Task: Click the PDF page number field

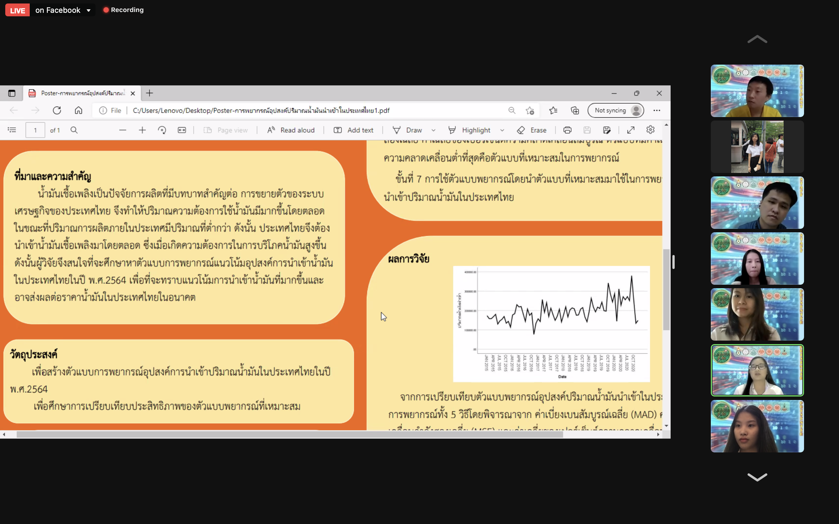Action: 35,130
